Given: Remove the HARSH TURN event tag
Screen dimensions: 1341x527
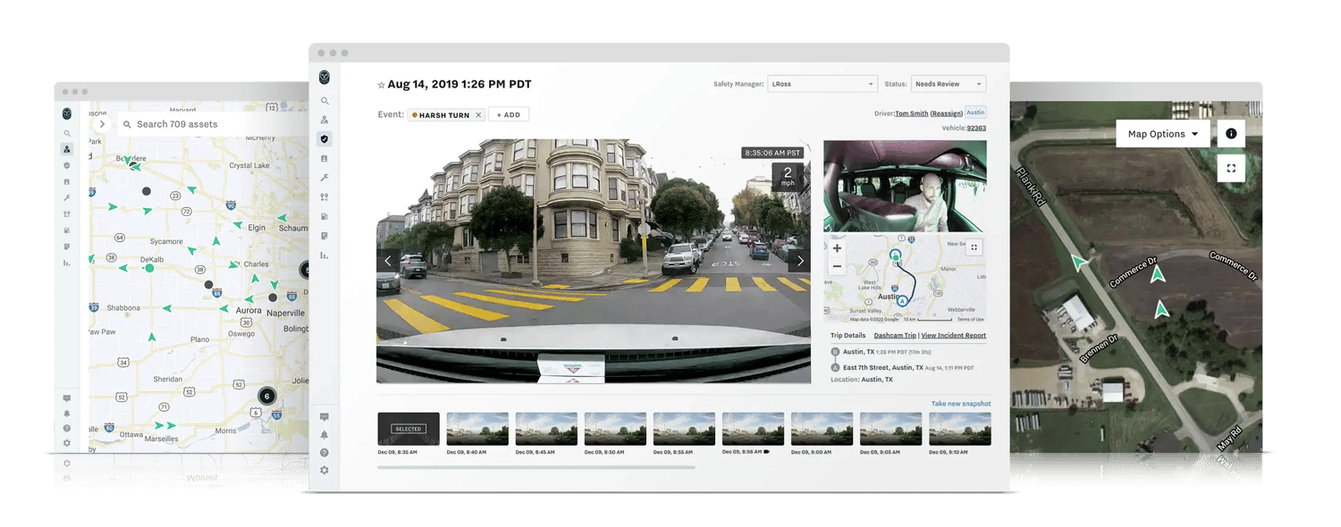Looking at the screenshot, I should click(478, 115).
